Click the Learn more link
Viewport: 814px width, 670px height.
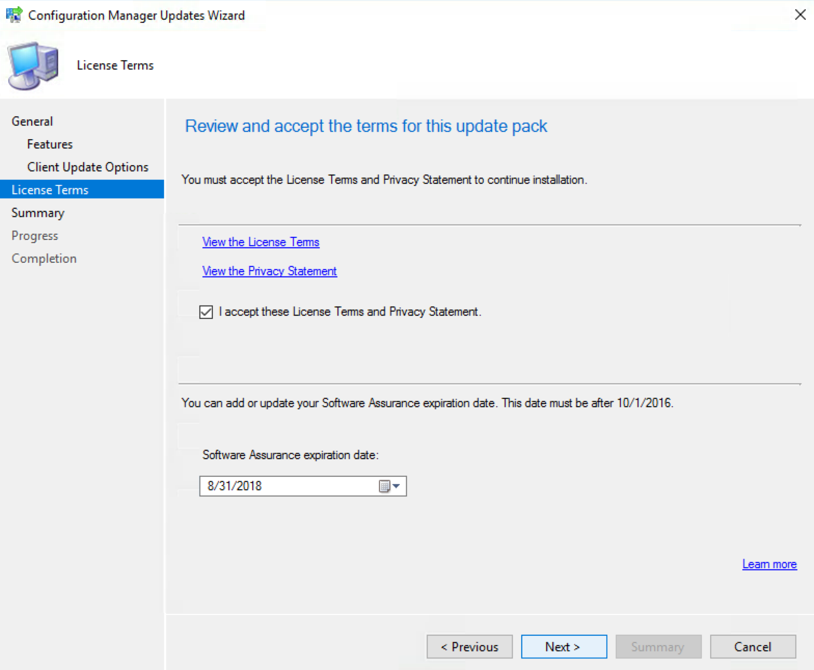tap(769, 564)
